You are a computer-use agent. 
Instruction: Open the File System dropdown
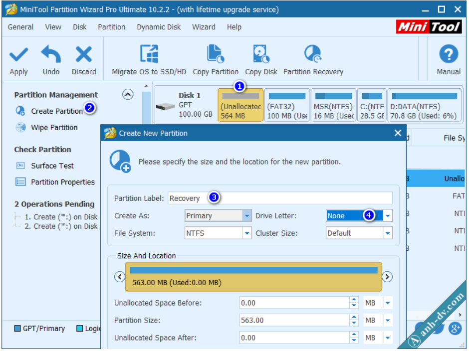point(247,233)
